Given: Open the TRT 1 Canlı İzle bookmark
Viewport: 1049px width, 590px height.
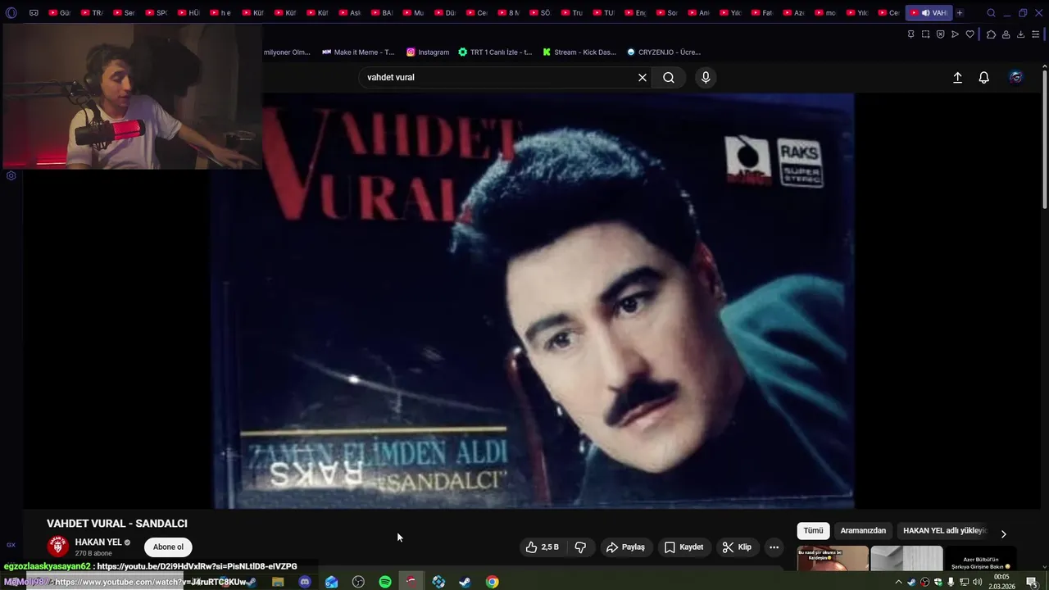Looking at the screenshot, I should [x=495, y=52].
